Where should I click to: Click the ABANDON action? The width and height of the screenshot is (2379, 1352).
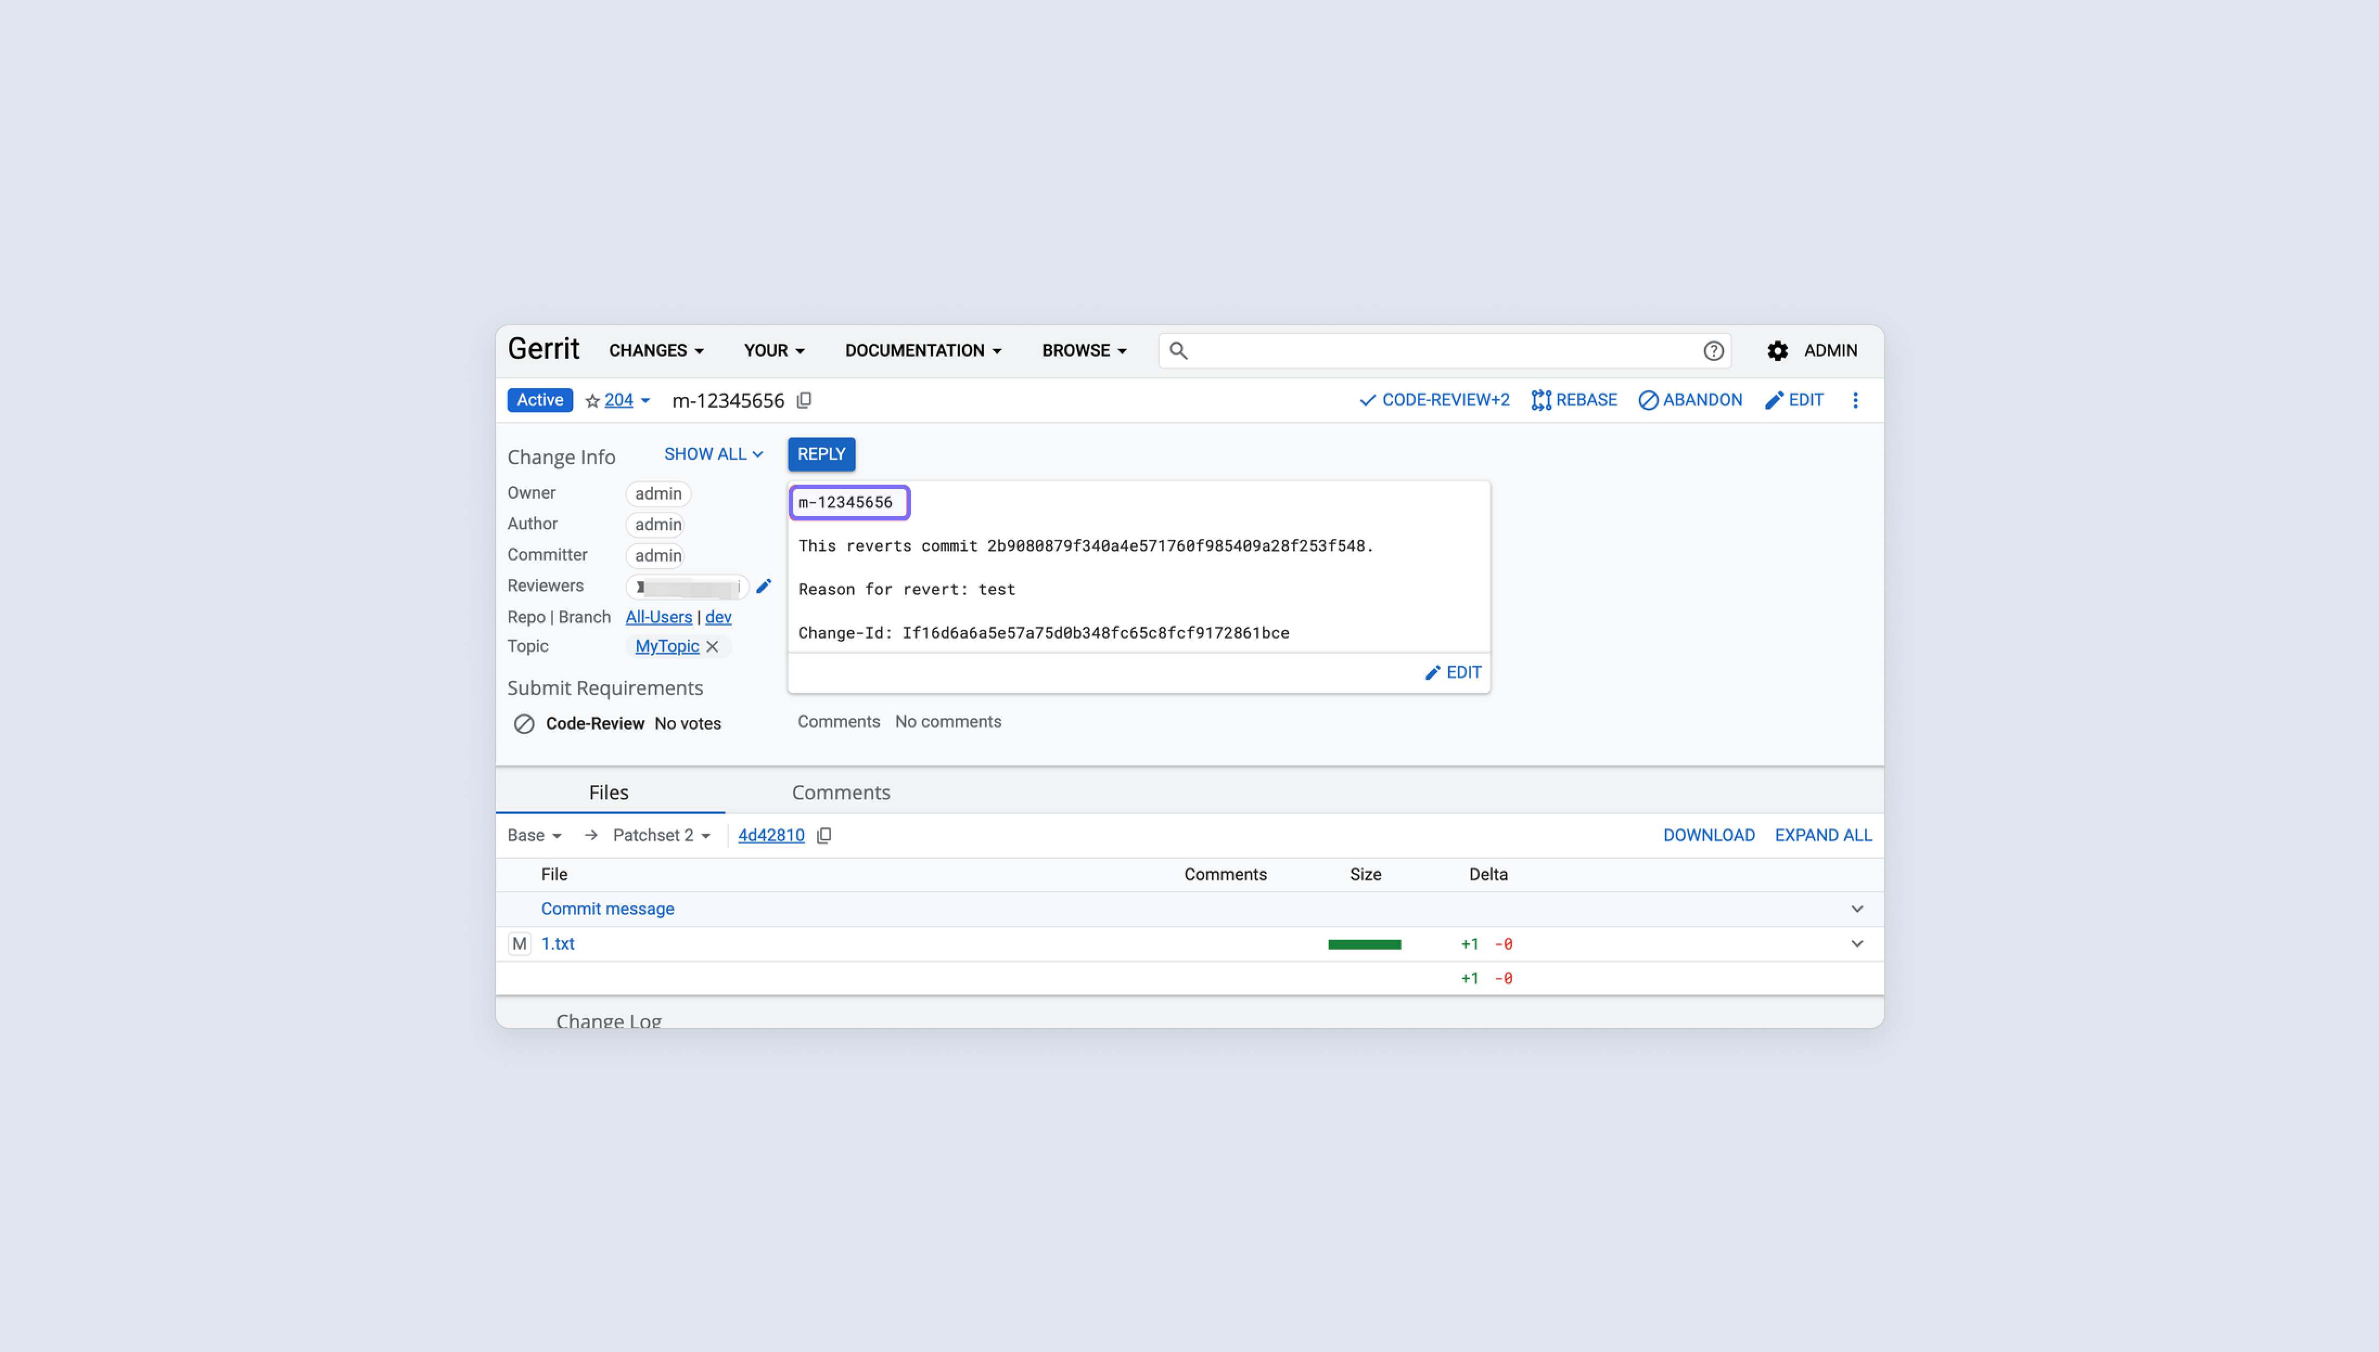click(x=1690, y=400)
